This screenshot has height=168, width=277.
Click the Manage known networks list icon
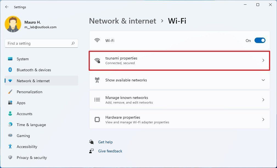pyautogui.click(x=97, y=100)
